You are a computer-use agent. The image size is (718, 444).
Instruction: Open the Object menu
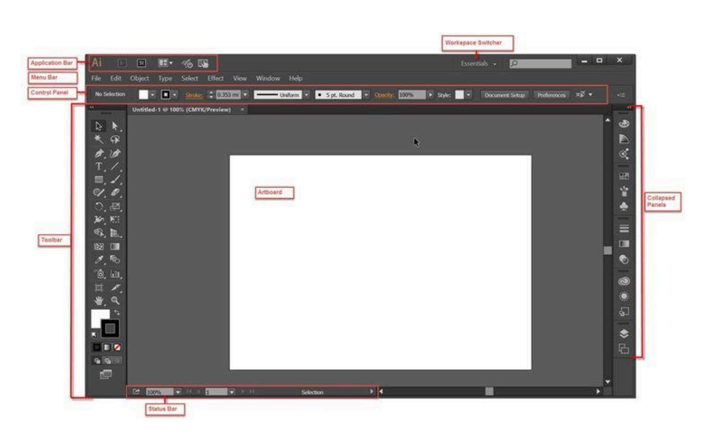pyautogui.click(x=139, y=78)
